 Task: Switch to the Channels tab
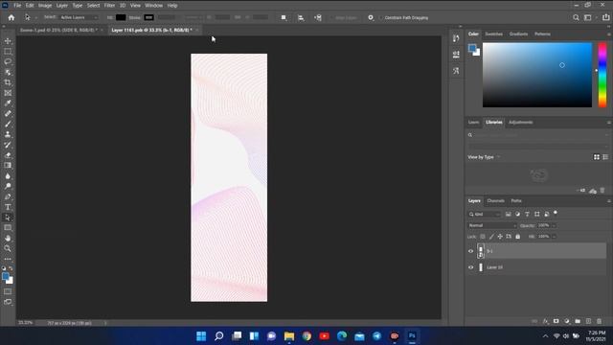[x=496, y=200]
